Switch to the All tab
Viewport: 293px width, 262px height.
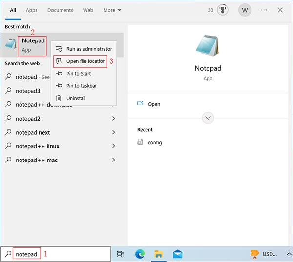point(13,10)
